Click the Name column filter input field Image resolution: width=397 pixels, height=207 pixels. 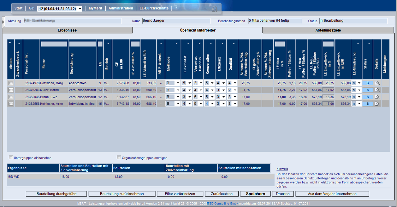point(54,44)
